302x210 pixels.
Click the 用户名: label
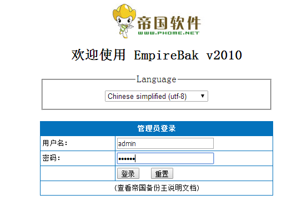pos(55,143)
